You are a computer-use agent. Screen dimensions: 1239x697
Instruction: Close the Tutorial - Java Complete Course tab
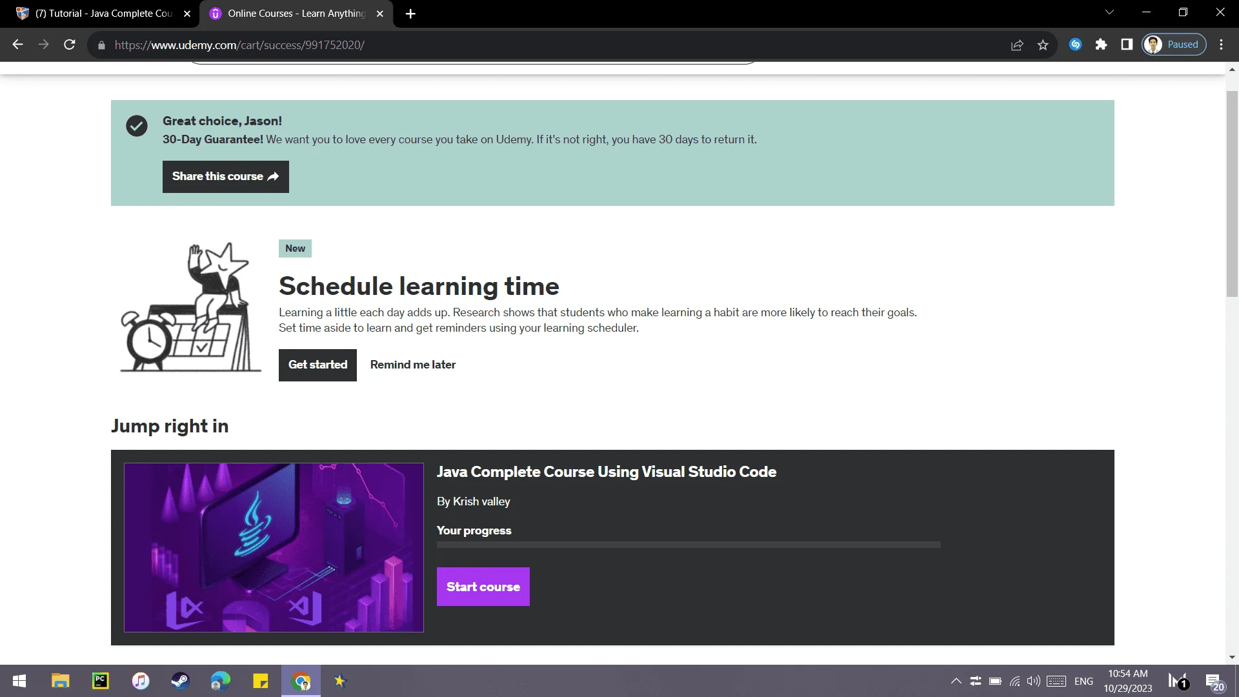[x=187, y=14]
